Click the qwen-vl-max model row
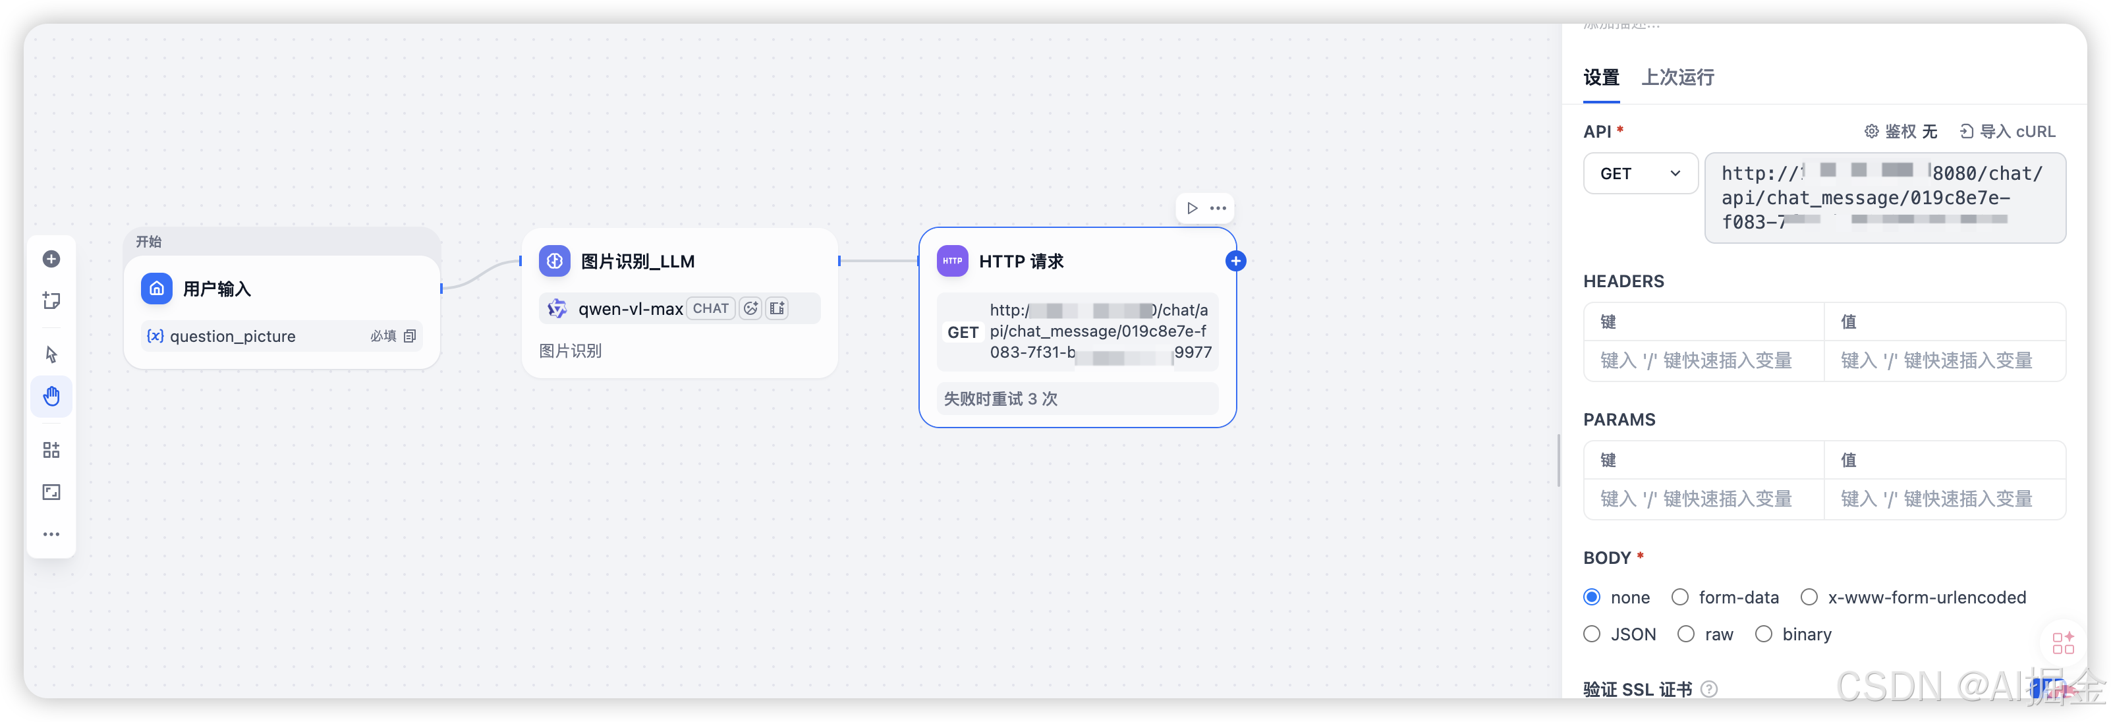 pyautogui.click(x=679, y=308)
